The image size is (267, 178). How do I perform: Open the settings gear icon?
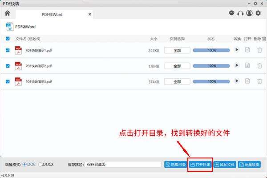(x=258, y=13)
